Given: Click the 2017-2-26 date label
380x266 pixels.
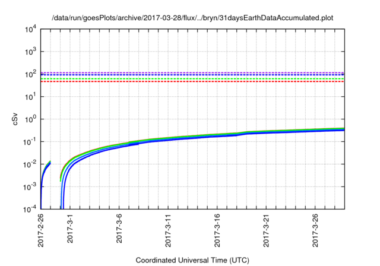Looking at the screenshot, I should [41, 230].
